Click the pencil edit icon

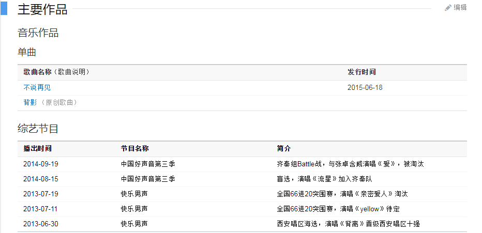coord(448,8)
